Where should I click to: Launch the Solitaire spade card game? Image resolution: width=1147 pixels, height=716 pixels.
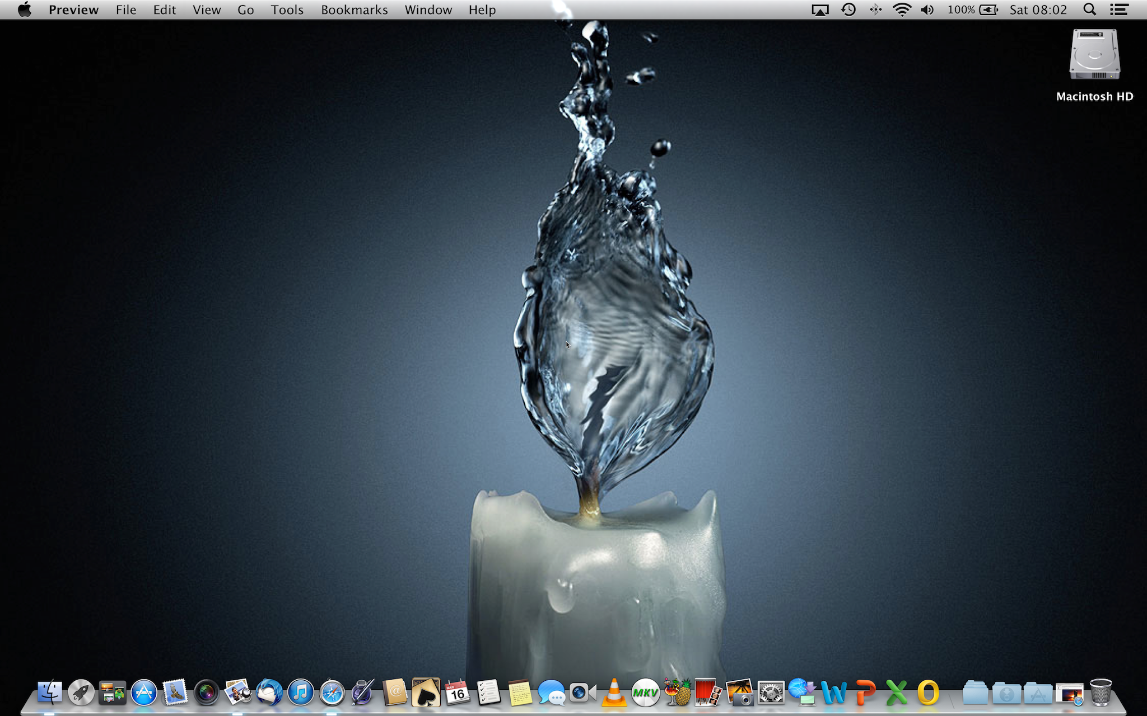point(426,693)
